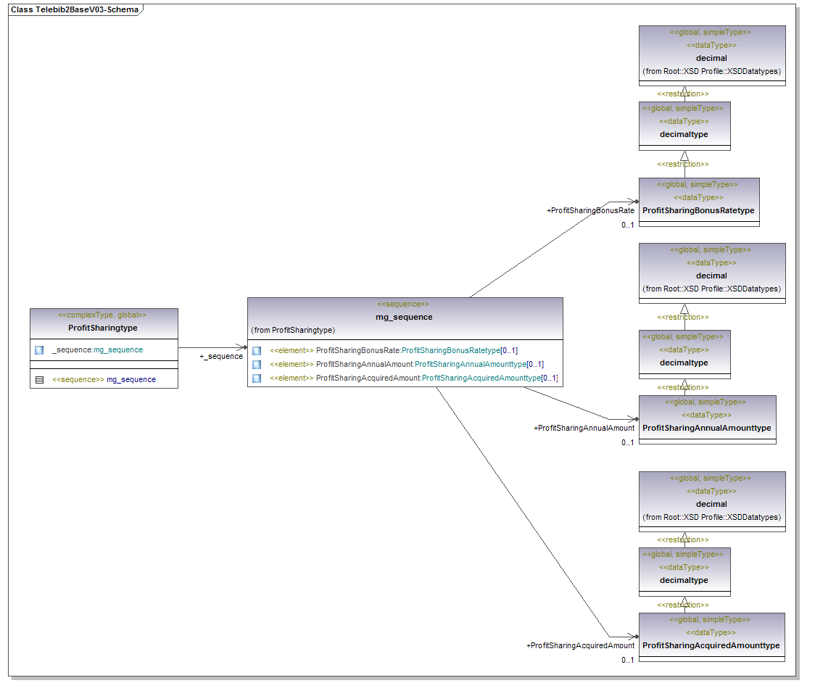Select the ProfitSharingAnnualAmount element icon
This screenshot has width=815, height=691.
click(257, 365)
